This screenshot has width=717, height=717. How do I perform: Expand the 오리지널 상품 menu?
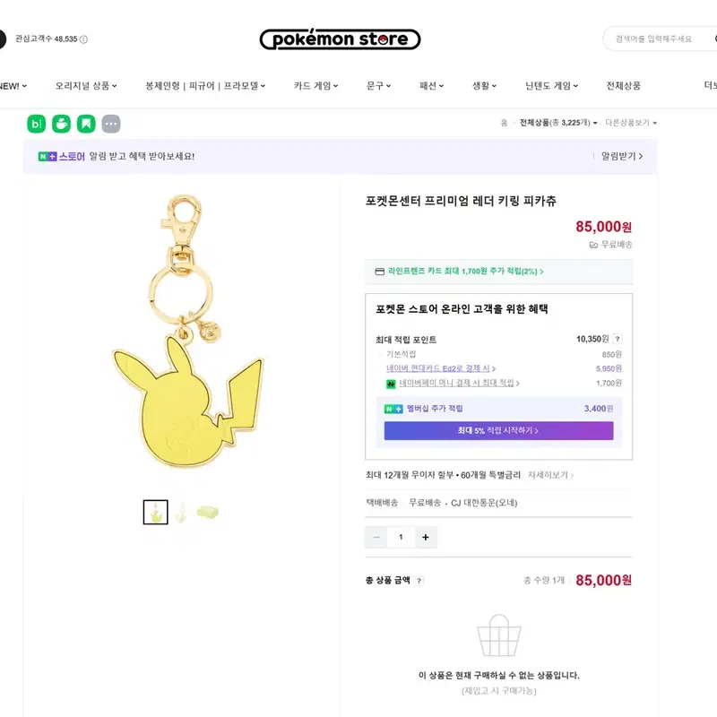pos(86,85)
